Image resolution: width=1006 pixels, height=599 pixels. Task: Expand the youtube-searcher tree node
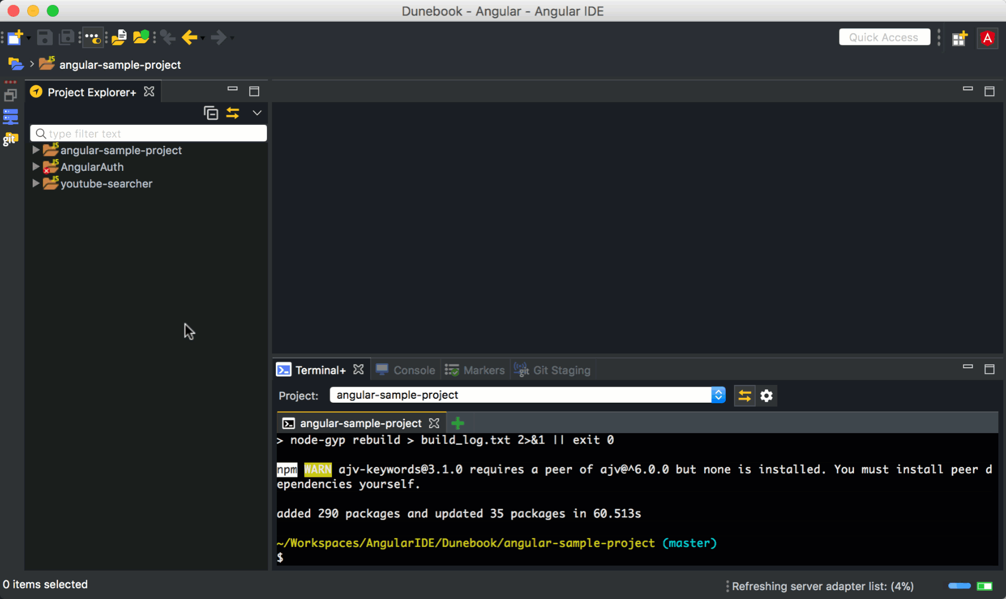coord(36,183)
